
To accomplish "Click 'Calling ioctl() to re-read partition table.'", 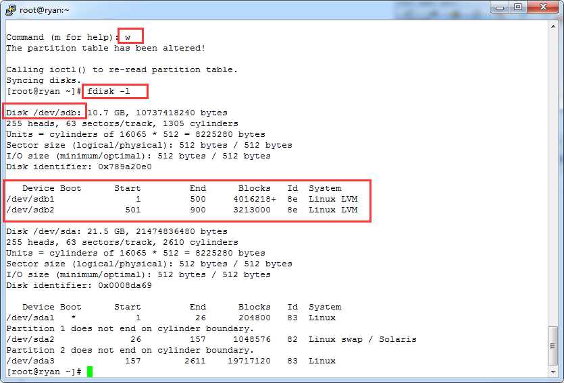I will [122, 69].
